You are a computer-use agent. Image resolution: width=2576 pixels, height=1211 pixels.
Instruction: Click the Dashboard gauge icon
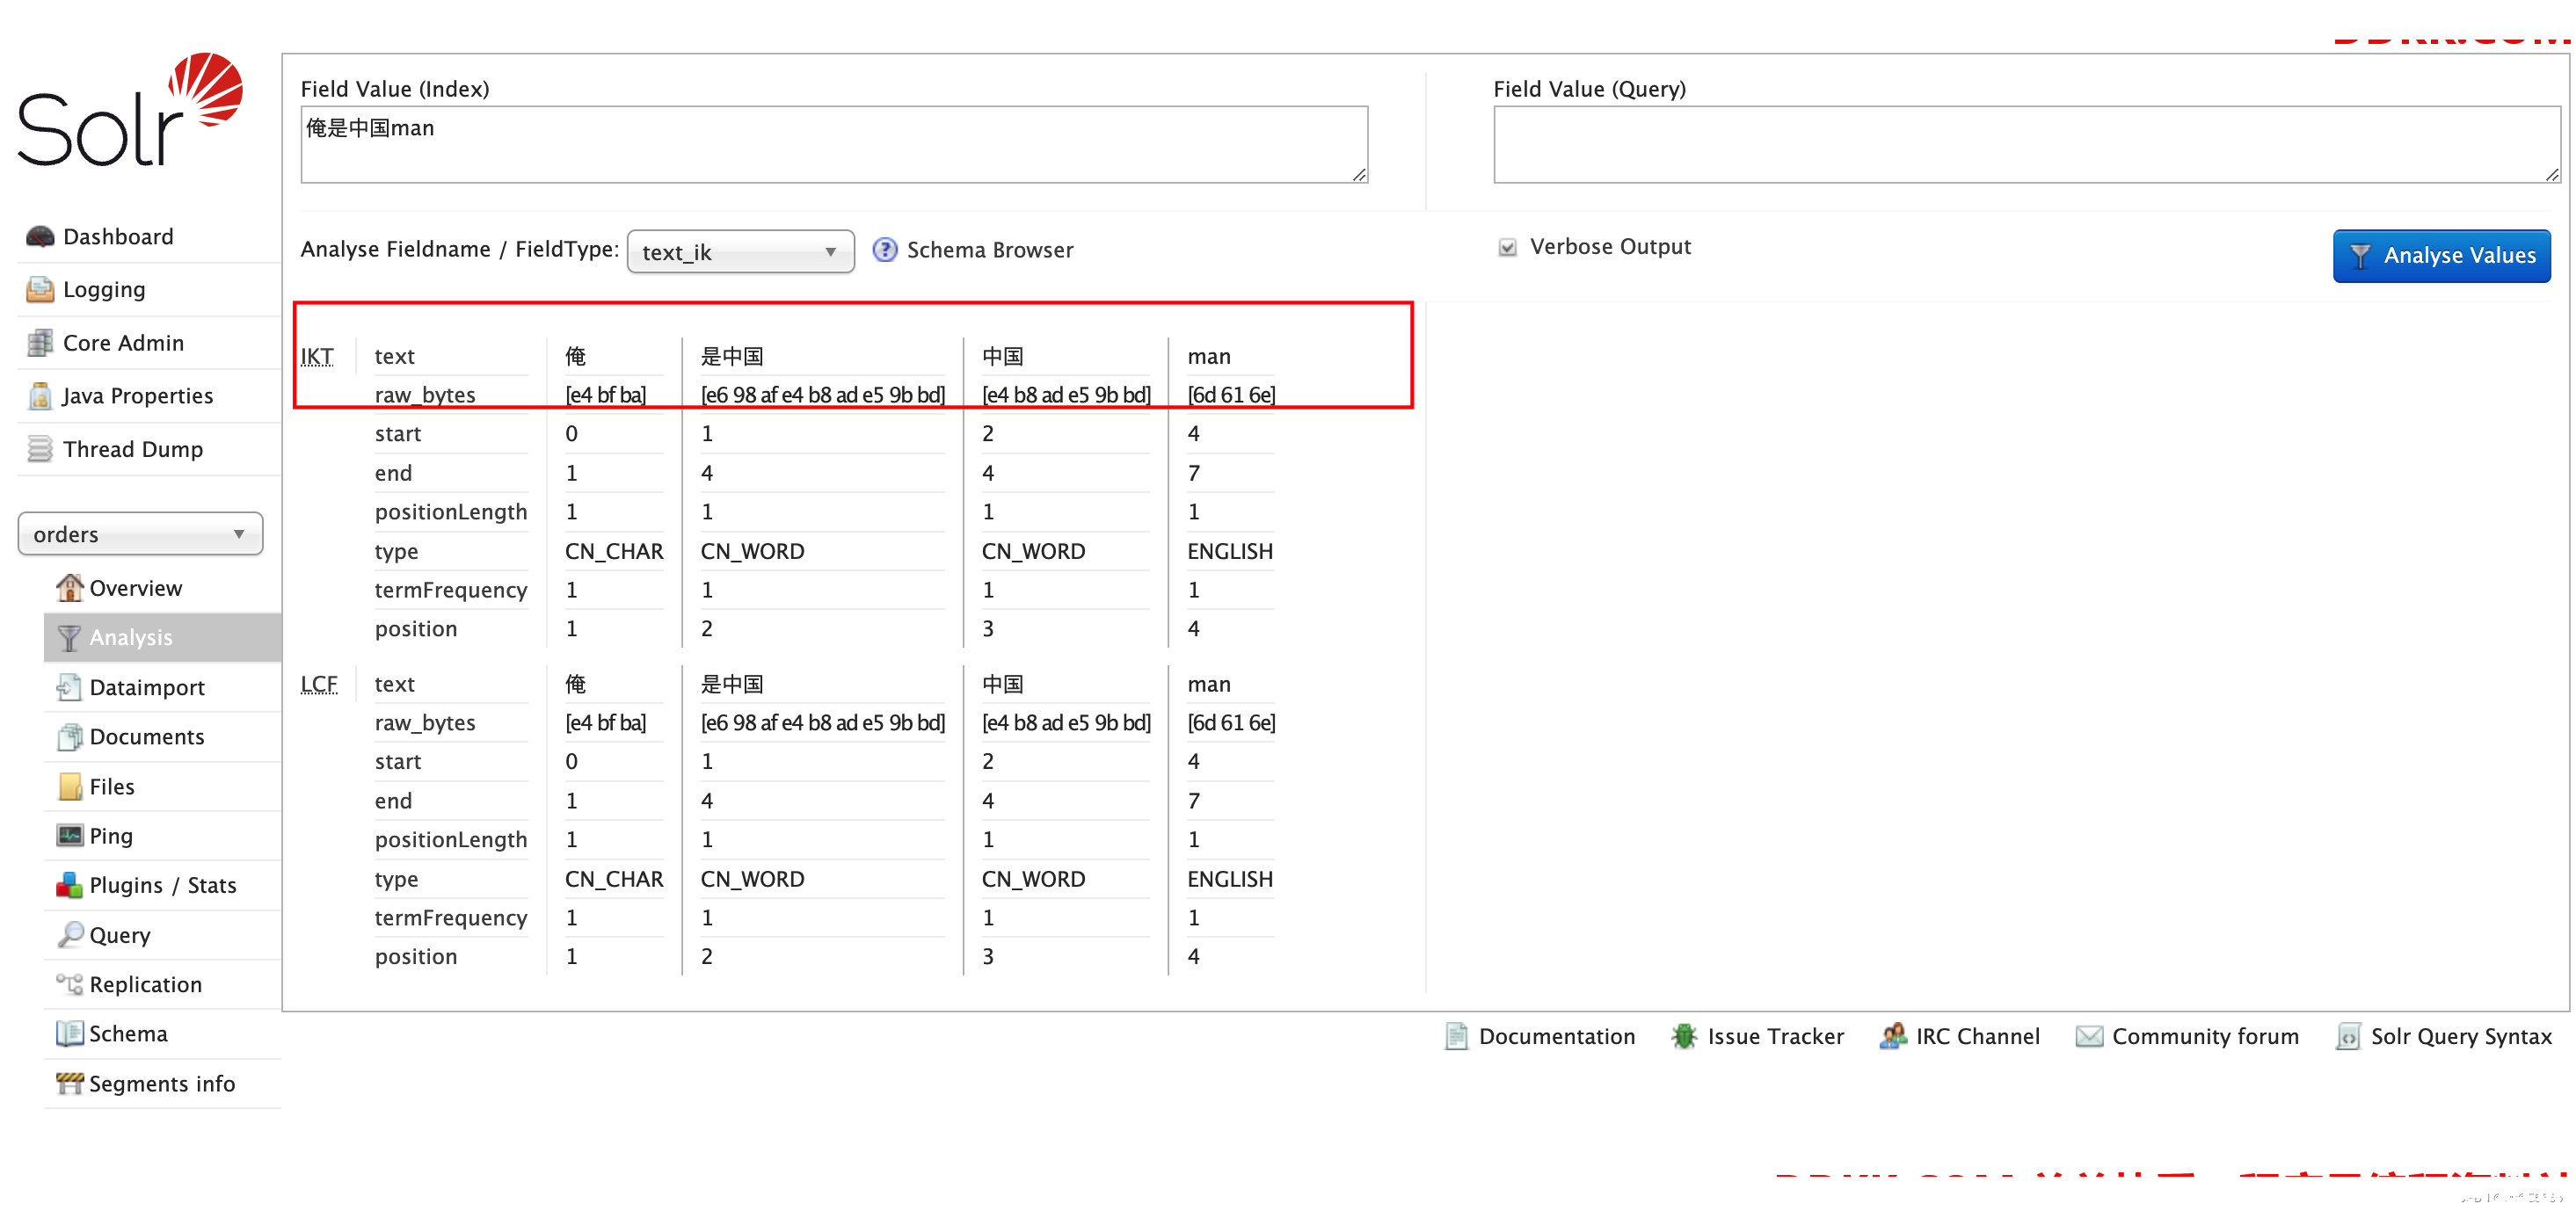tap(40, 236)
